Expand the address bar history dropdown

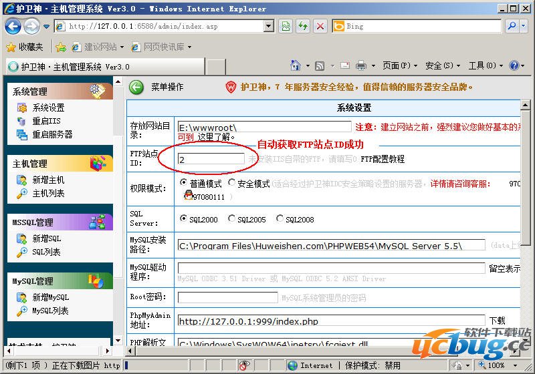[x=269, y=26]
